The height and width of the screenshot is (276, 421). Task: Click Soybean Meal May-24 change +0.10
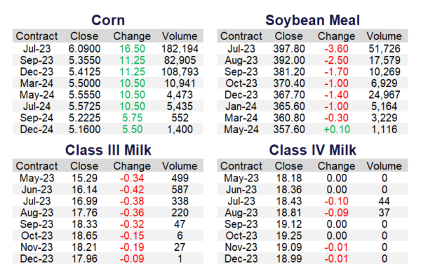(337, 130)
